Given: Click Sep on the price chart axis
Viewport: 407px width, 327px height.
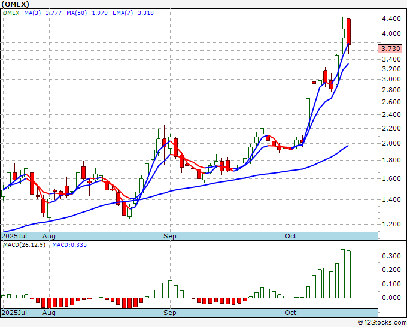Looking at the screenshot, I should pos(170,236).
